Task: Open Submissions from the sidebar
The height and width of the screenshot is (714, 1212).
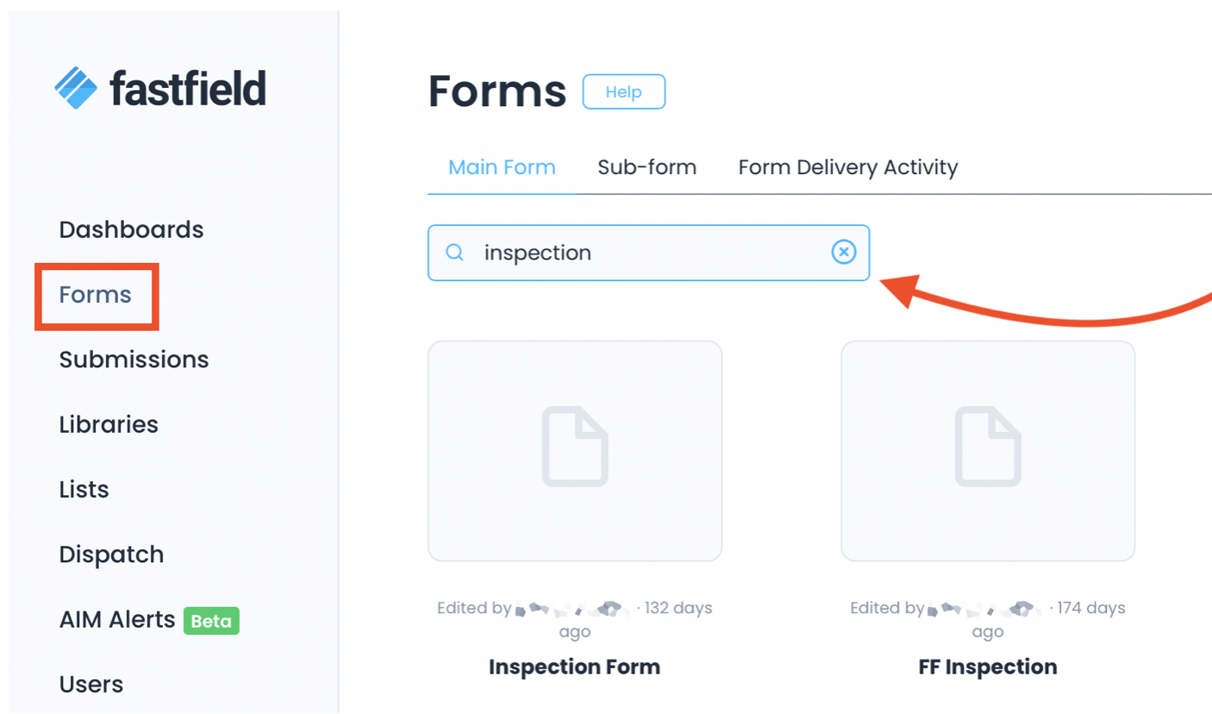Action: [x=134, y=360]
